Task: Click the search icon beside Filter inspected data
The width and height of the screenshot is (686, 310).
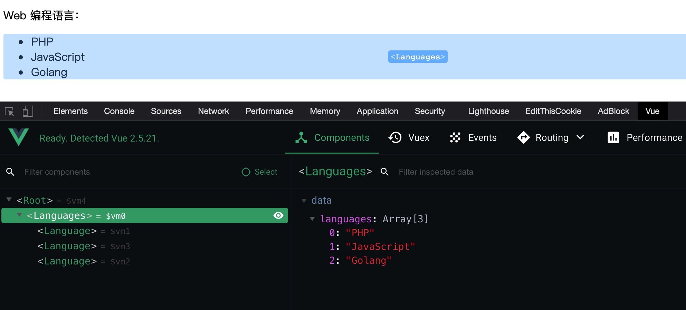Action: click(x=384, y=172)
